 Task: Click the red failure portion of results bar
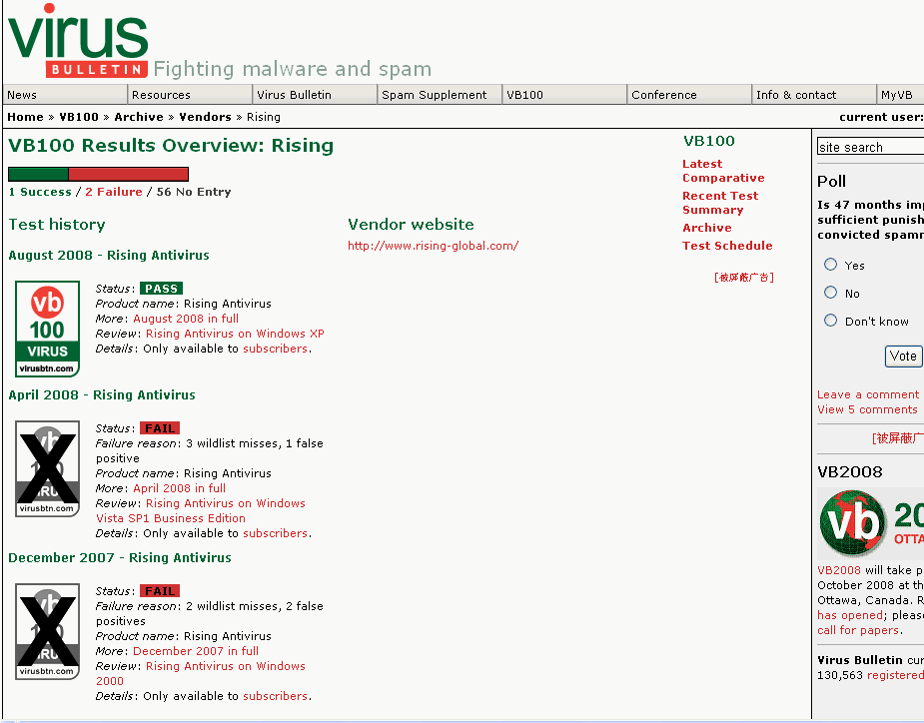click(x=129, y=174)
